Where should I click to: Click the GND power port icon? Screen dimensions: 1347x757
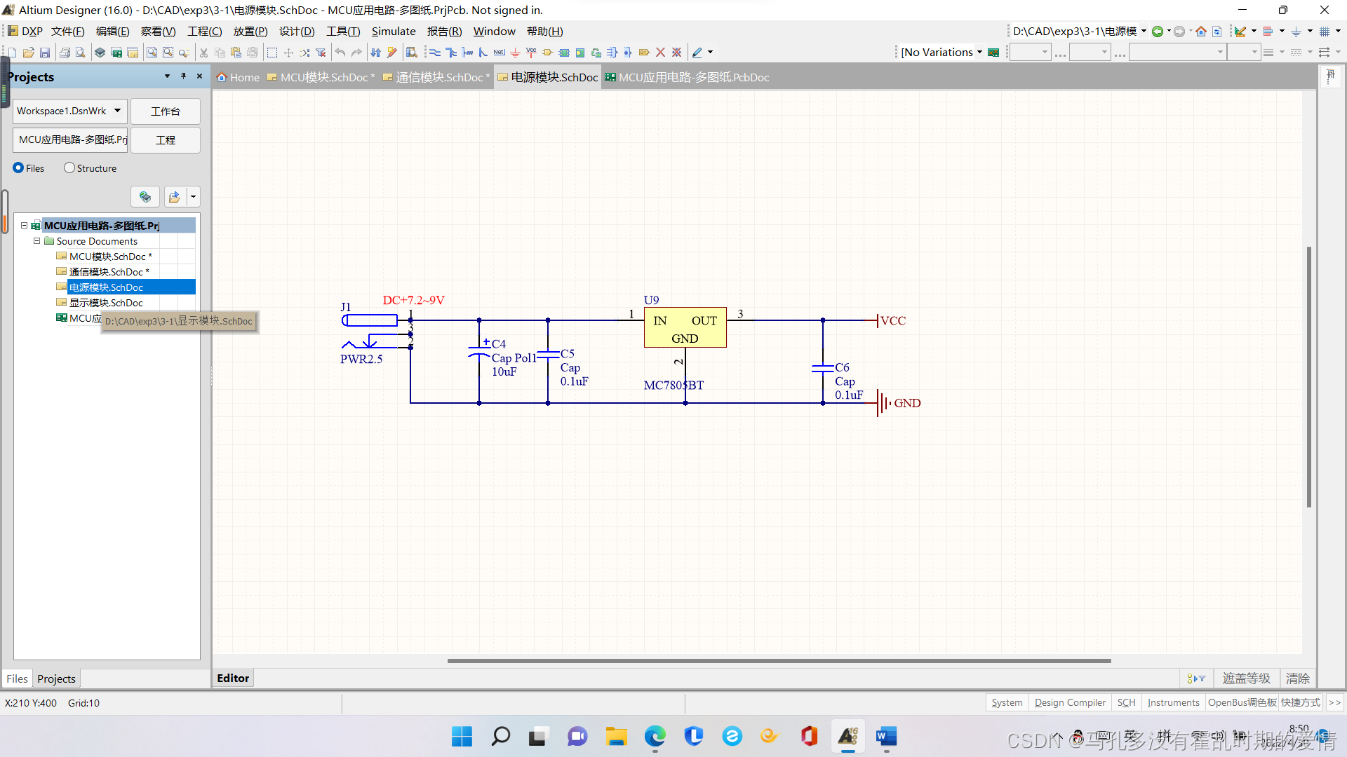[x=515, y=53]
